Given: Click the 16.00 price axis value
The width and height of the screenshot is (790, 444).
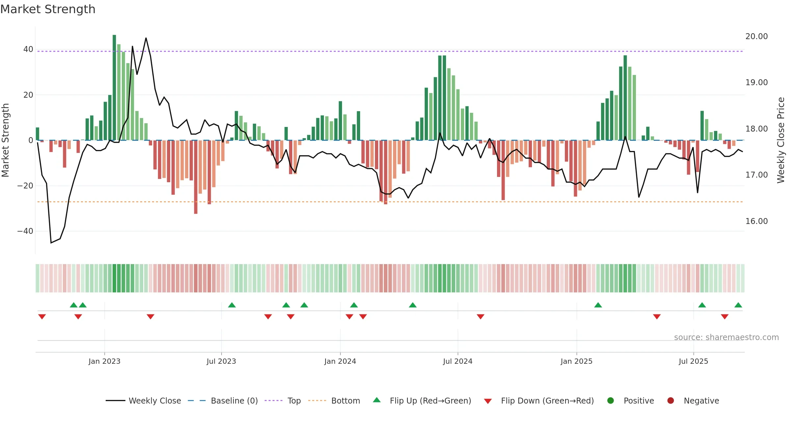Looking at the screenshot, I should 756,221.
